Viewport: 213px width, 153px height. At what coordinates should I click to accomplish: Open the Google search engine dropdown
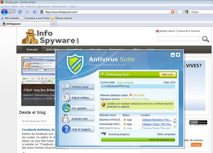coord(189,12)
